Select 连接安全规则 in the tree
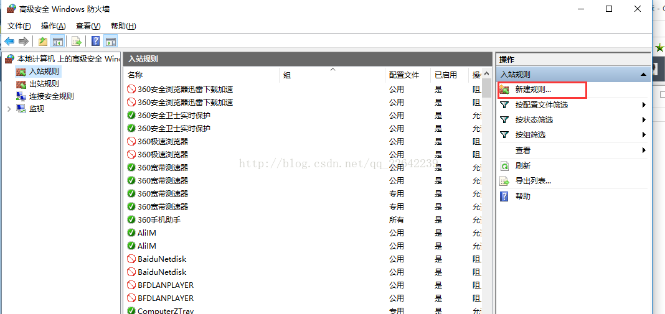Image resolution: width=665 pixels, height=314 pixels. [51, 96]
